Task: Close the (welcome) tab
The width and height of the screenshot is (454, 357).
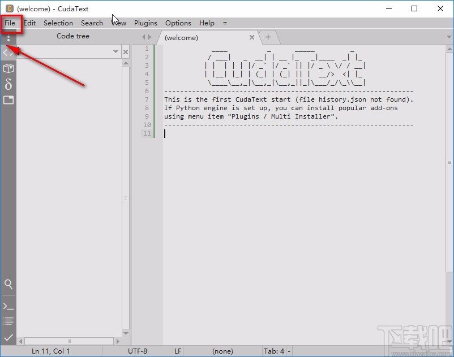Action: click(252, 37)
